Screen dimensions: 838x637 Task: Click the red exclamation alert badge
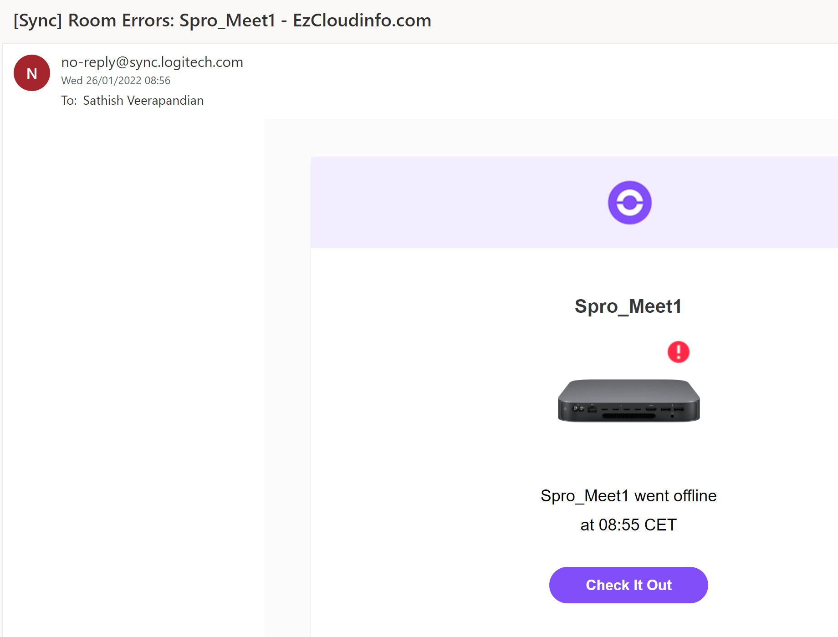point(678,352)
